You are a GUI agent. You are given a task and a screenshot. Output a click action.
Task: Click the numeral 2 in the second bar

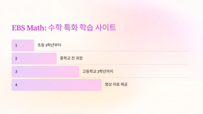click(x=16, y=59)
